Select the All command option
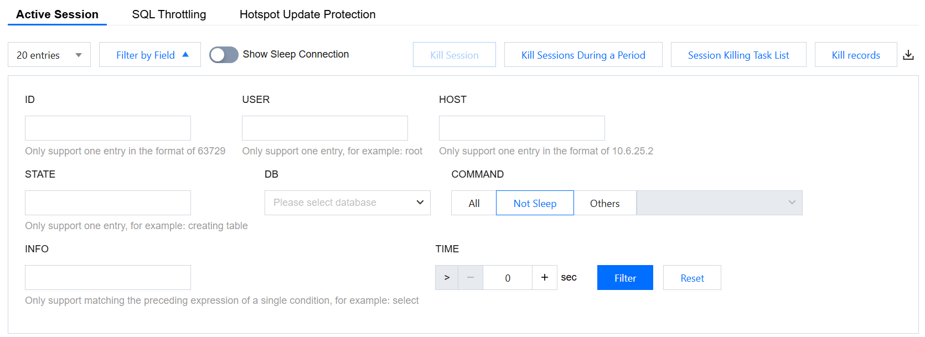This screenshot has height=337, width=925. coord(474,203)
